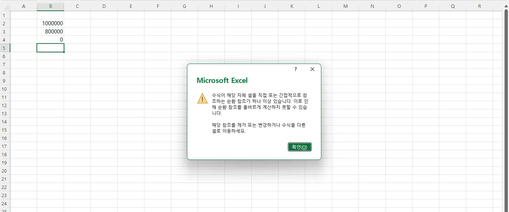Screen dimensions: 509x212
Task: Select row 15 header
Action: [x=5, y=130]
